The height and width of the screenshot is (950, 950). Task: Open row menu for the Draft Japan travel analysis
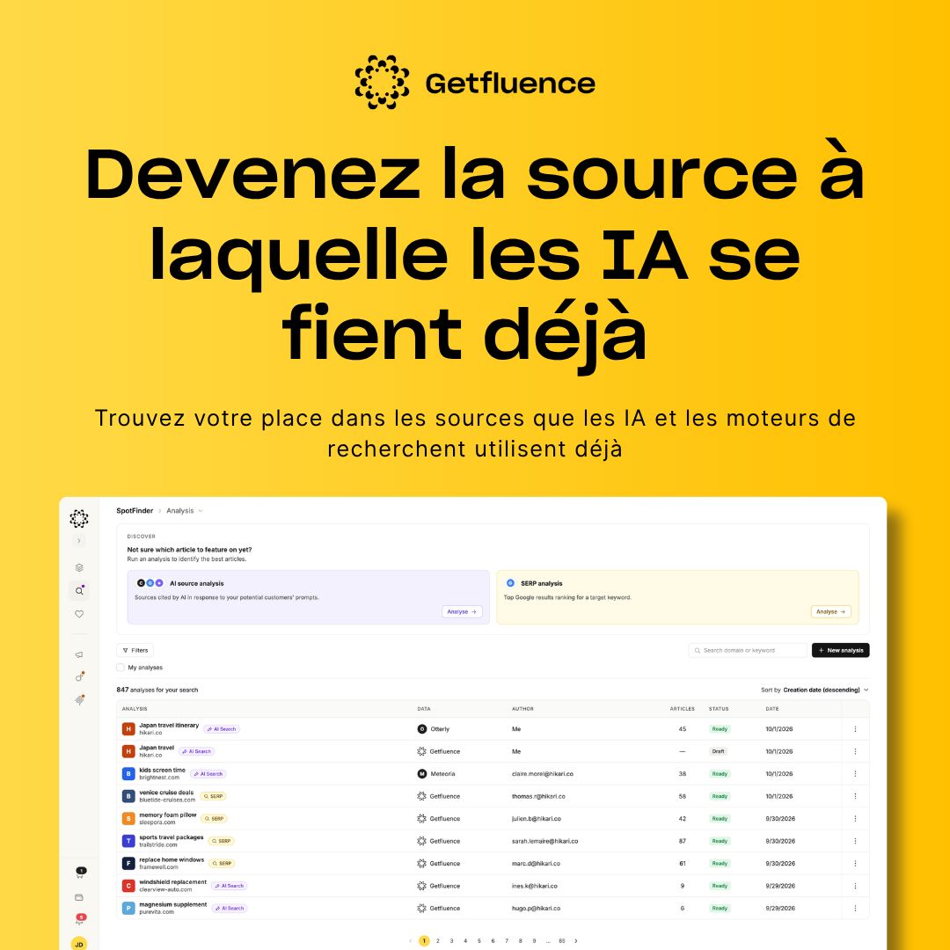pos(856,751)
